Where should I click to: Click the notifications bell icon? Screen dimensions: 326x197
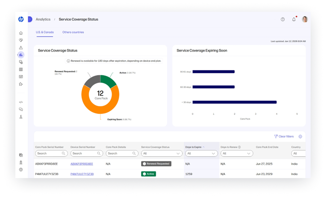pyautogui.click(x=294, y=19)
